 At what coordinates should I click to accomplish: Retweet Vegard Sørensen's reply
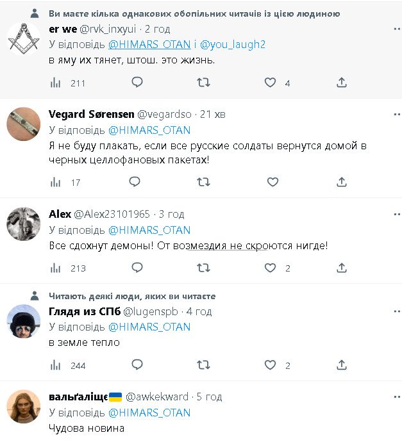[x=203, y=182]
